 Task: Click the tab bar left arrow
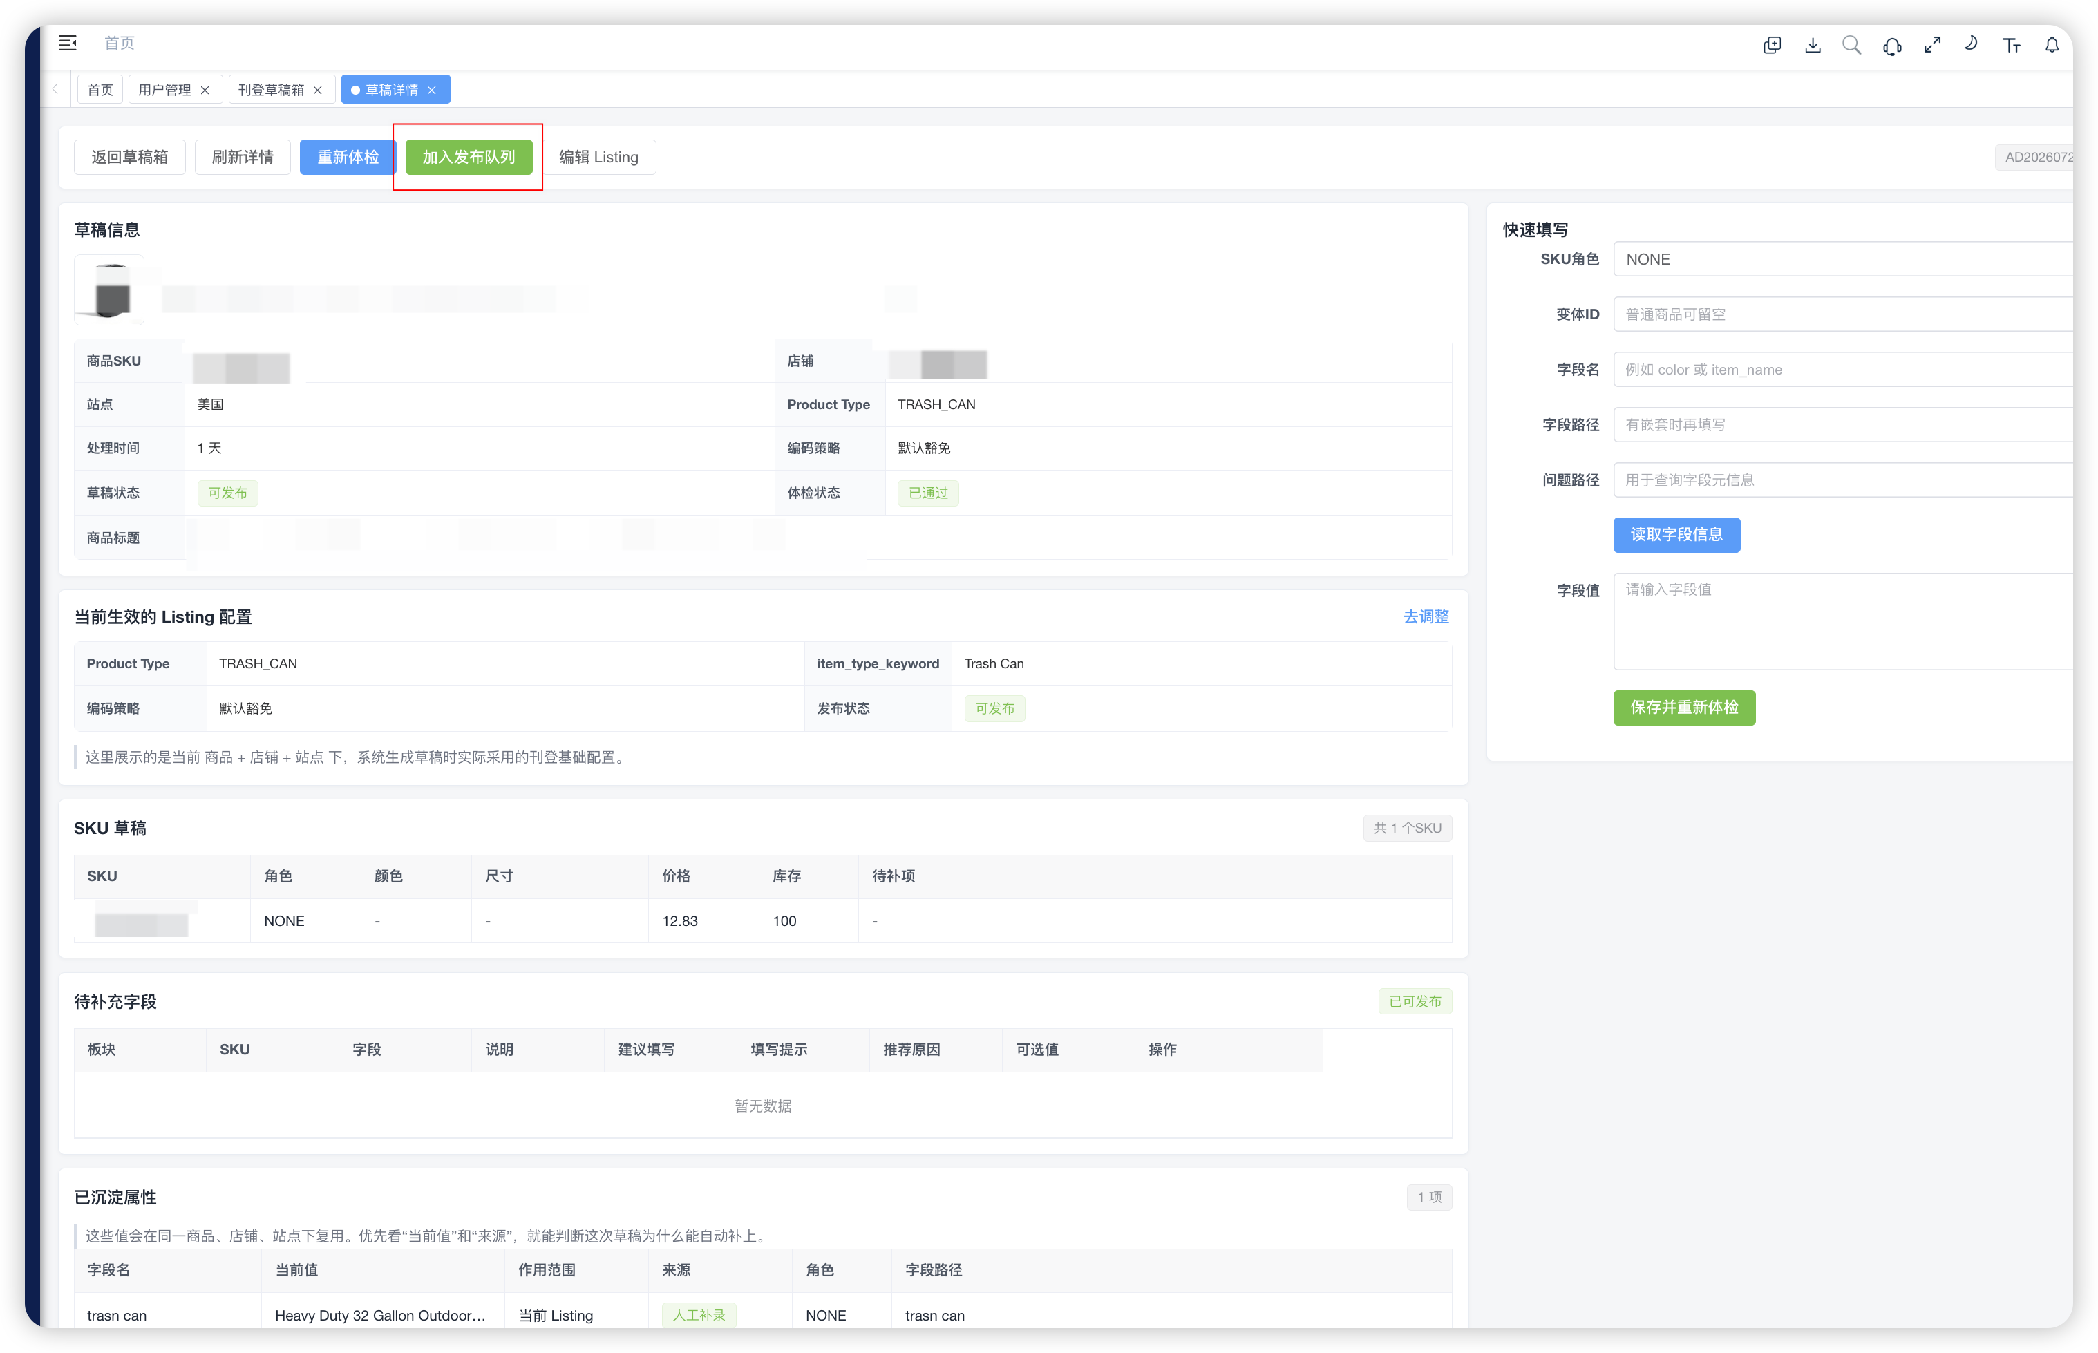click(55, 88)
